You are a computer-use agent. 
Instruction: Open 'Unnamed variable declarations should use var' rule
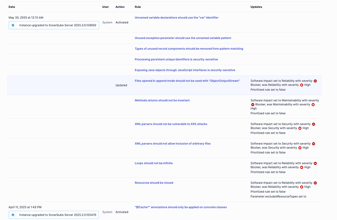[176, 18]
